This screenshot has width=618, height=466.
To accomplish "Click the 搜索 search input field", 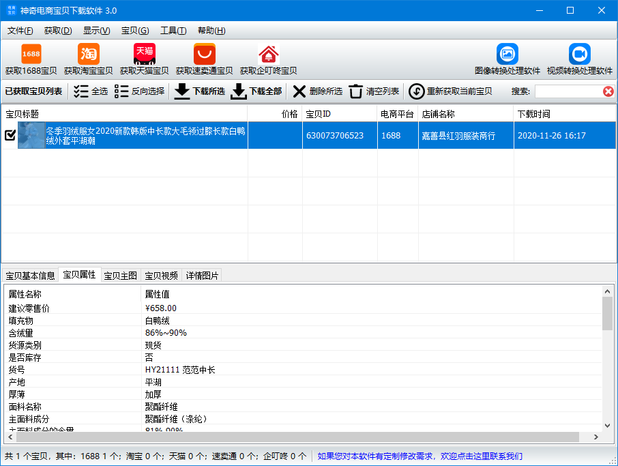I will point(566,91).
